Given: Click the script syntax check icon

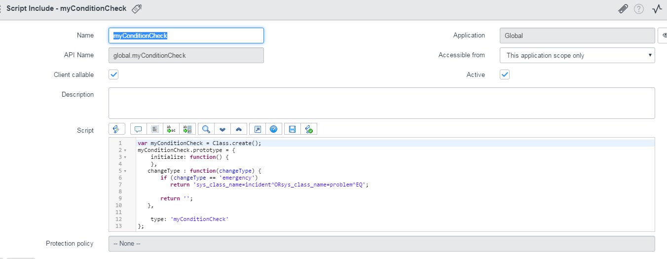Looking at the screenshot, I should 309,129.
